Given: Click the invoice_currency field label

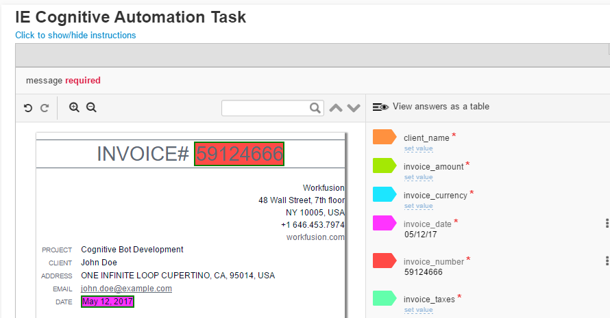Looking at the screenshot, I should [435, 196].
